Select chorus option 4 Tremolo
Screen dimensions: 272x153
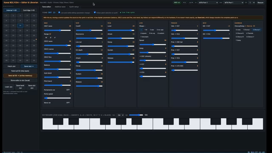250,33
